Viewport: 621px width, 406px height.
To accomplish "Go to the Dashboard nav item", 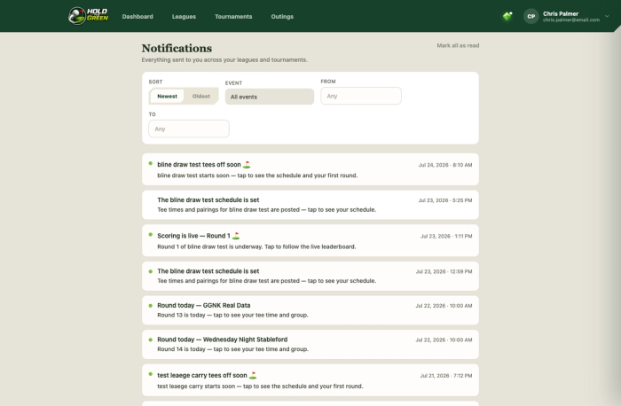I will pyautogui.click(x=138, y=17).
